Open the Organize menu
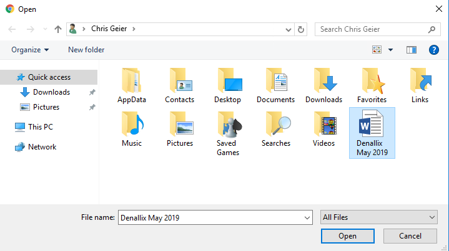 [x=30, y=50]
